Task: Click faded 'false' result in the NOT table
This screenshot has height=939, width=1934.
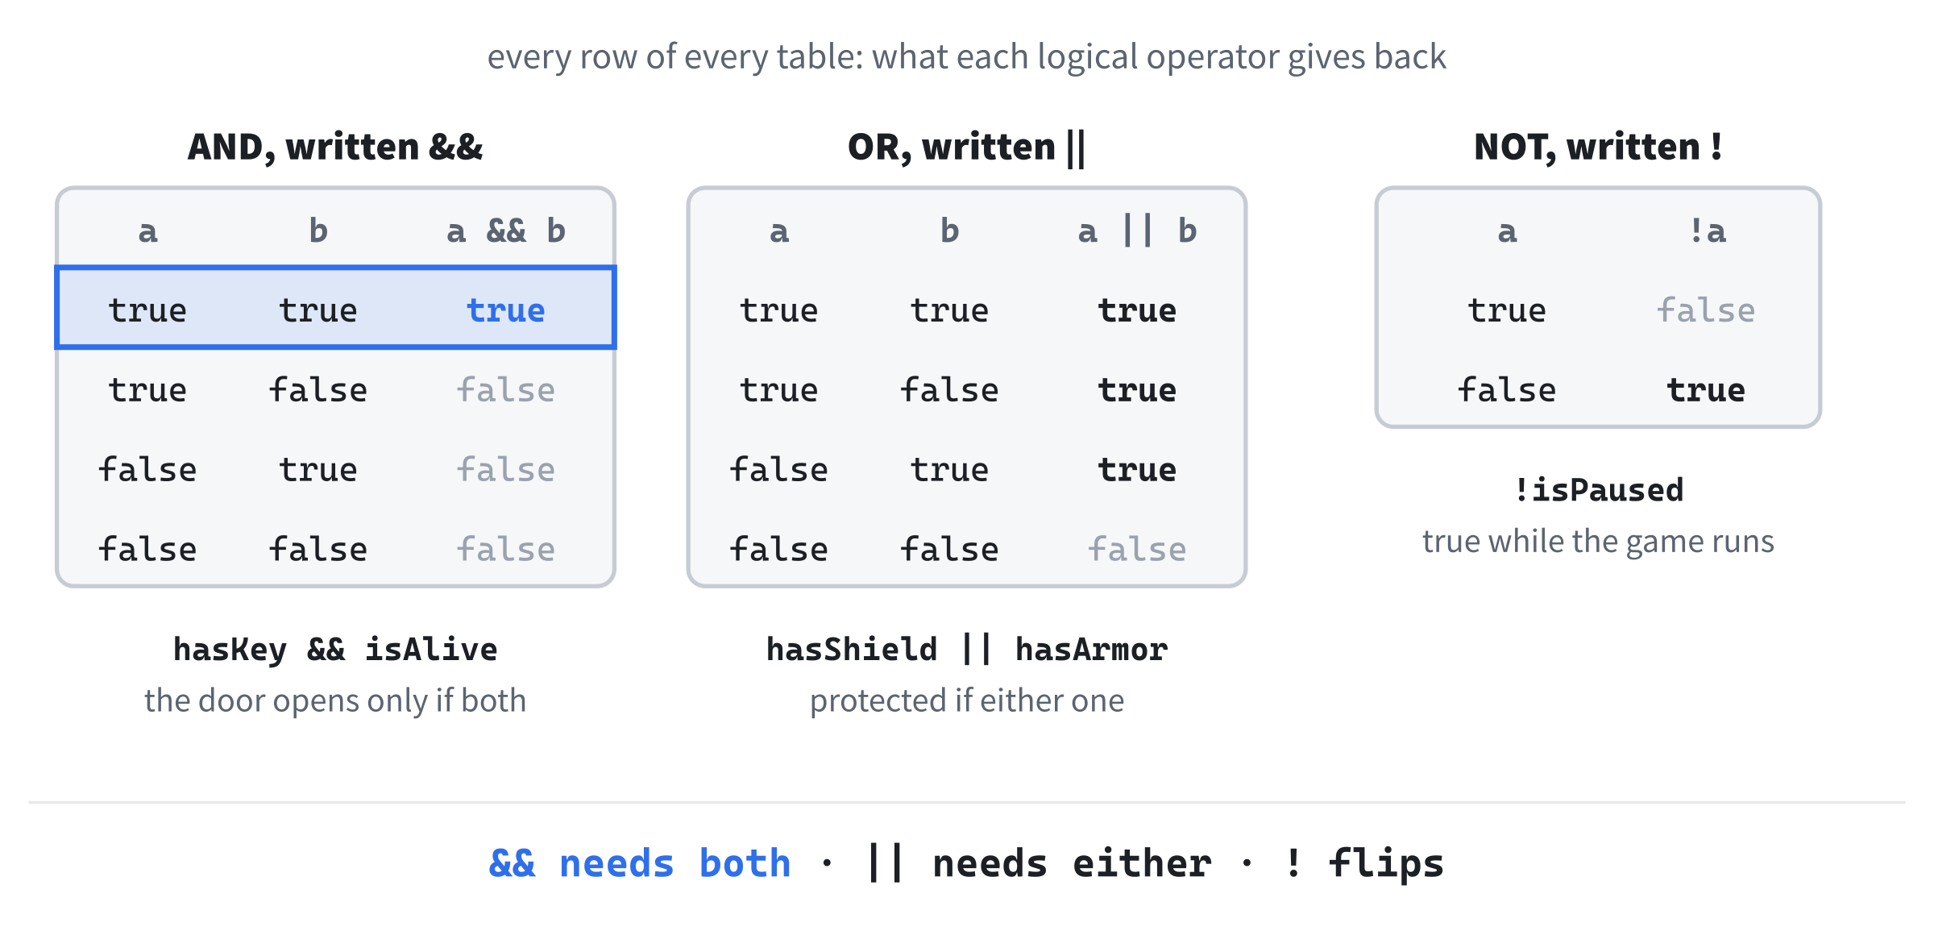Action: click(1706, 310)
